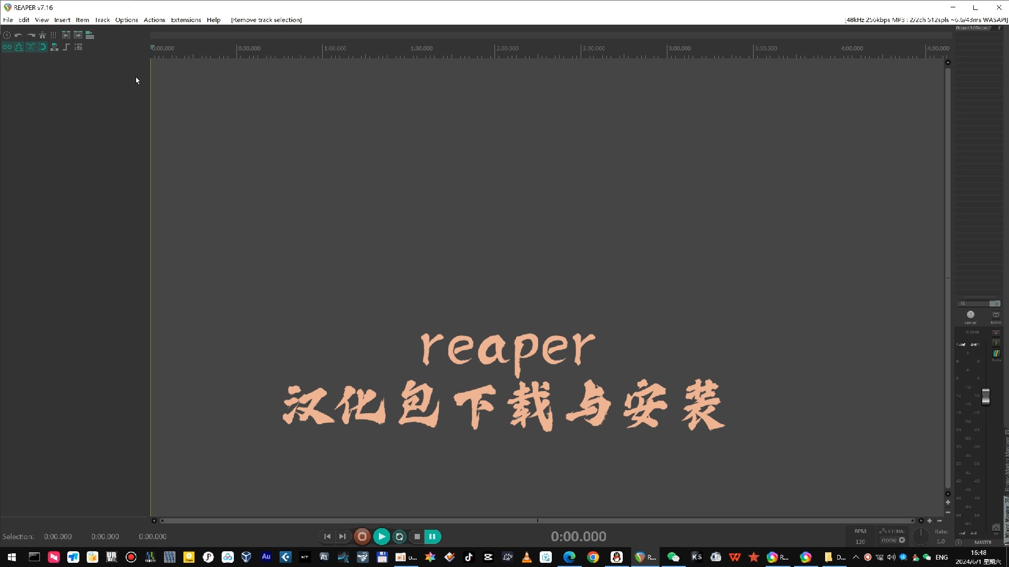Image resolution: width=1009 pixels, height=567 pixels.
Task: Open master Route button
Action: pos(996,354)
